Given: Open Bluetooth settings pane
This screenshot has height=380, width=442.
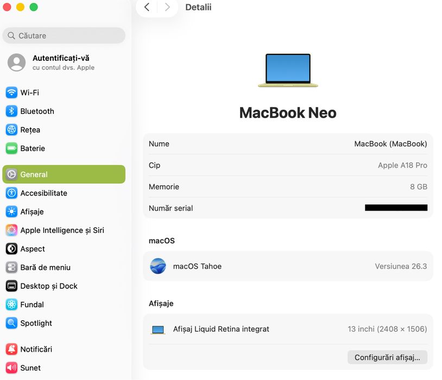Looking at the screenshot, I should (64, 111).
